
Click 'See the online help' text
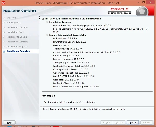coord(70,102)
